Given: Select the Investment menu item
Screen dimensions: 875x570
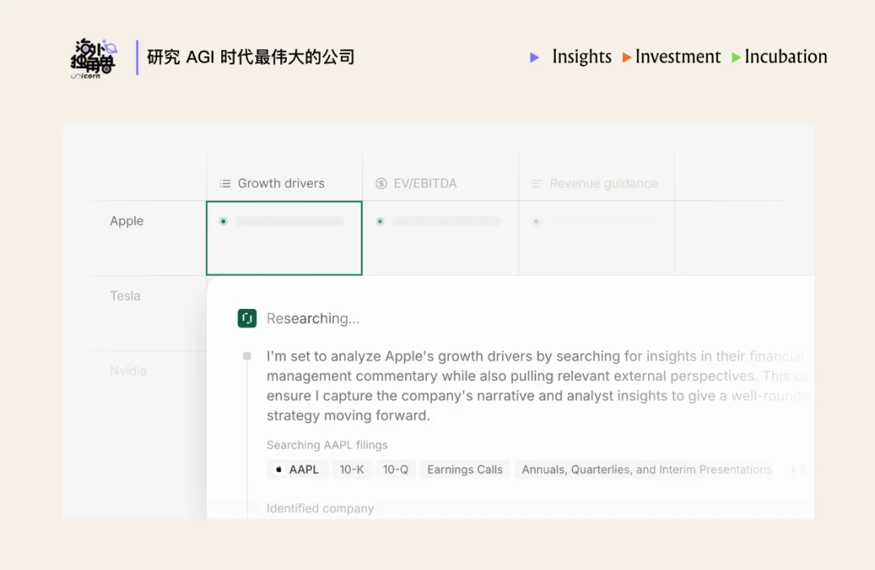Looking at the screenshot, I should [678, 57].
